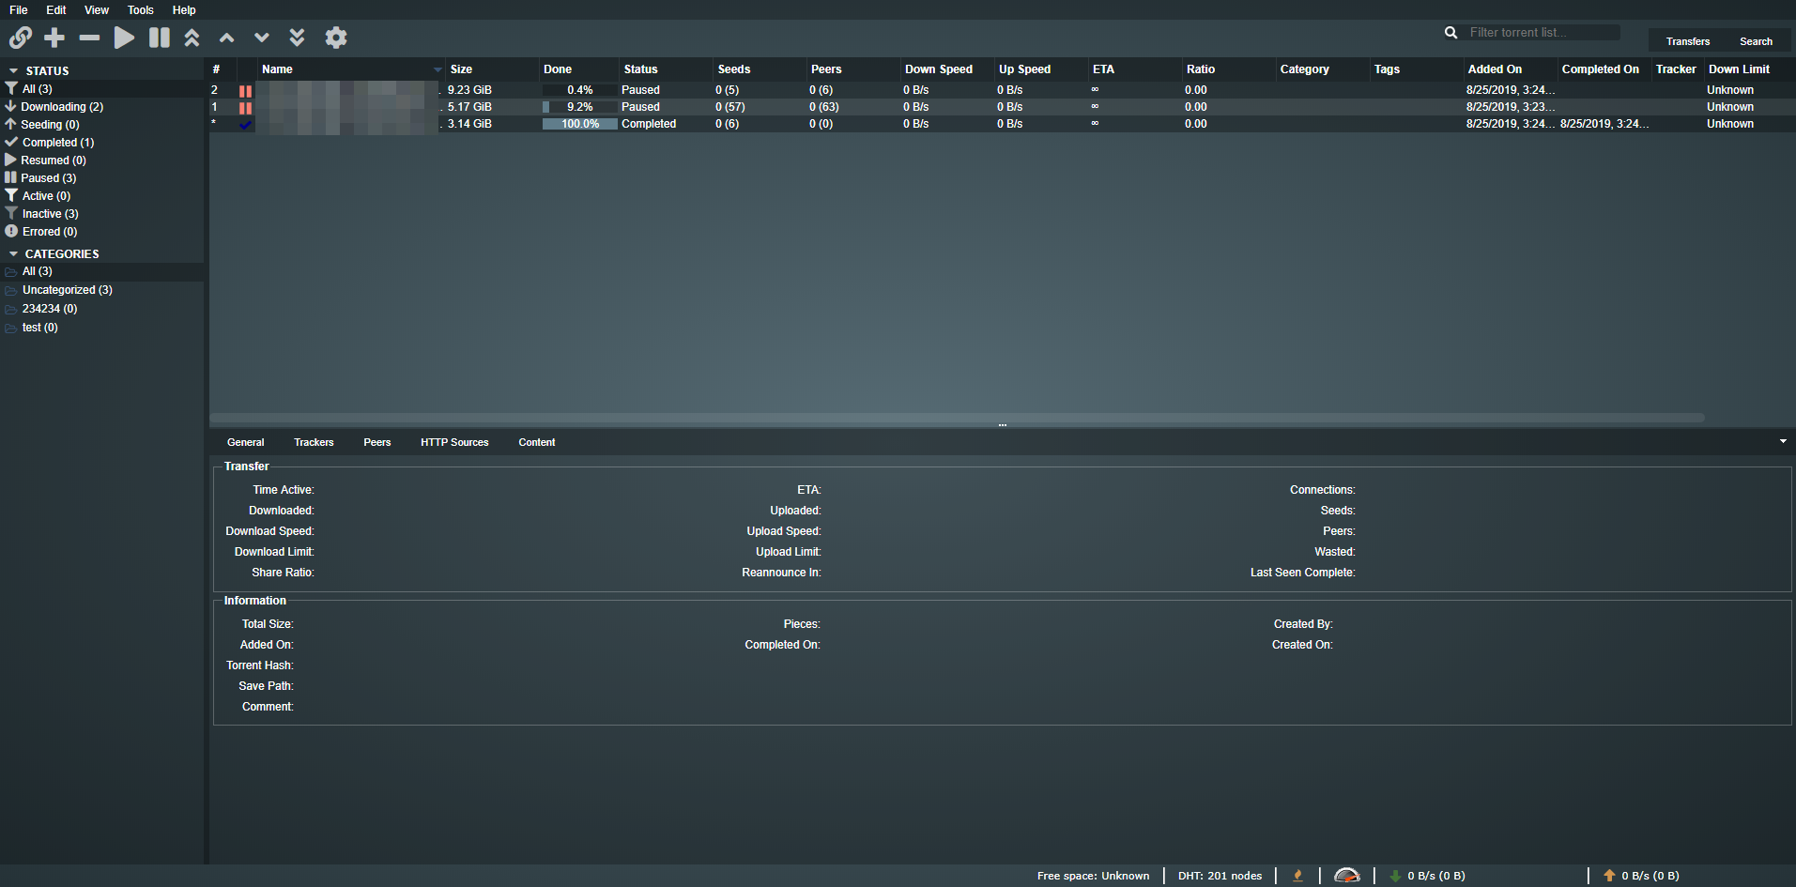Select Paused (3) status filter
The width and height of the screenshot is (1796, 887).
(48, 178)
